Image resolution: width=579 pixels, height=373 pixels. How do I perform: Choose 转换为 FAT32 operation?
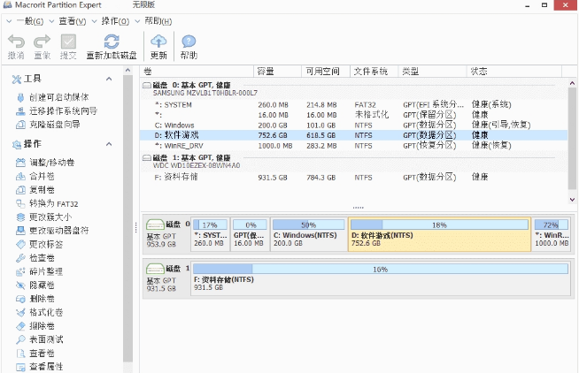click(x=47, y=203)
